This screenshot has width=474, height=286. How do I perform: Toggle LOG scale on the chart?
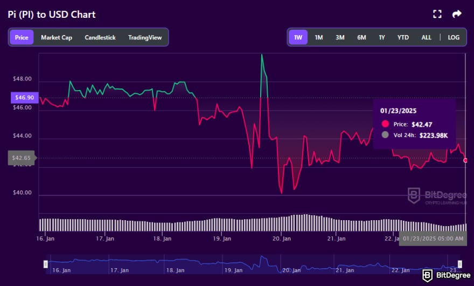click(x=454, y=37)
